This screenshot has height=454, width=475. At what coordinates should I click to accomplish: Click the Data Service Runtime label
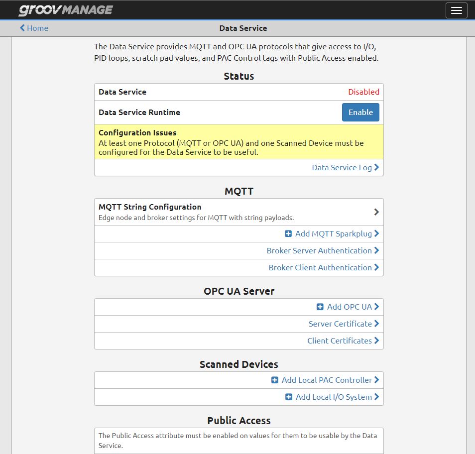[x=139, y=113]
